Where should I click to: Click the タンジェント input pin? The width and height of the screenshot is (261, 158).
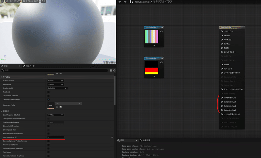tap(222, 69)
